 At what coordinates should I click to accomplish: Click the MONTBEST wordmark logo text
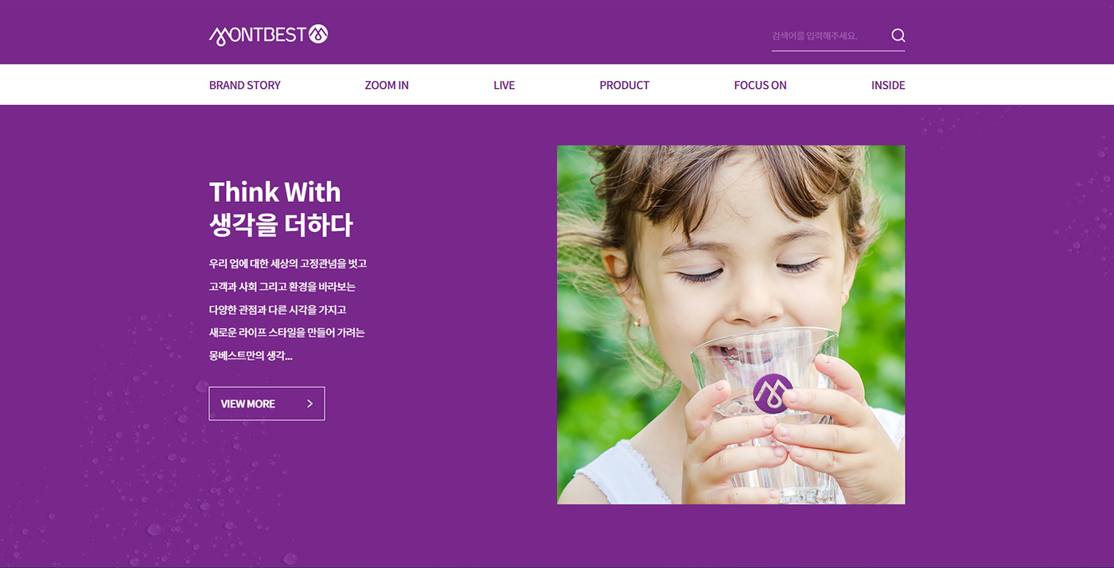[x=258, y=35]
